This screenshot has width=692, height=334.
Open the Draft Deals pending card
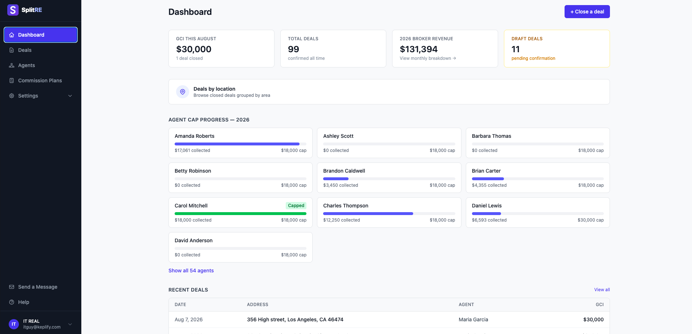[557, 49]
